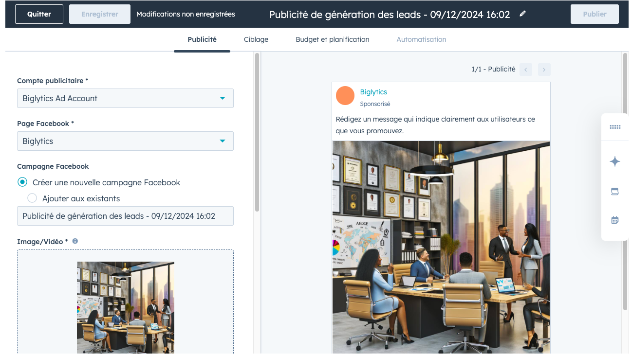Open the sparkle AI assistant icon
This screenshot has height=355, width=632.
tap(615, 161)
